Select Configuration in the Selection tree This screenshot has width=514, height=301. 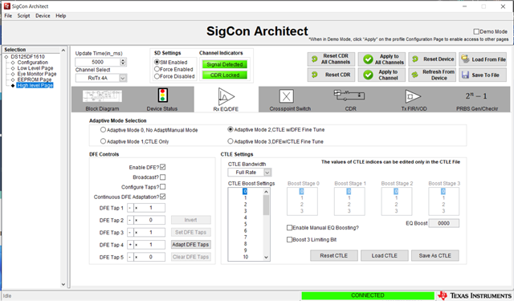click(x=32, y=63)
